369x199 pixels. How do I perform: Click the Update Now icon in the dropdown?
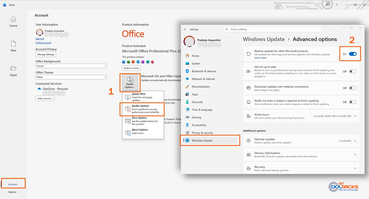(128, 97)
